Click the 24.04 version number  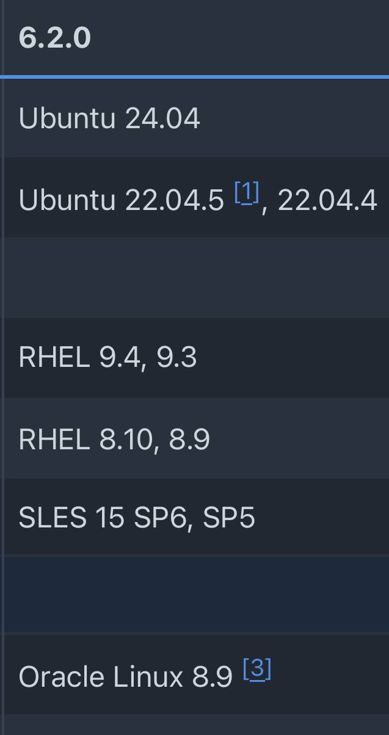[162, 118]
